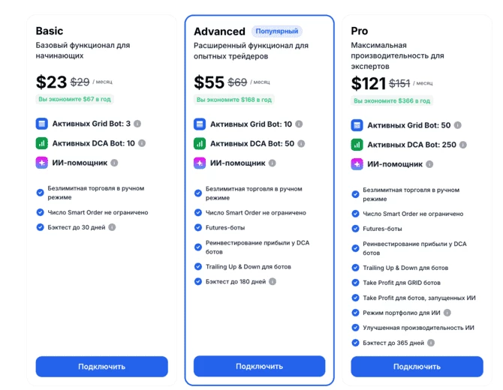
Task: Open info icon next to Бэктест до 180 дней
Action: [273, 282]
